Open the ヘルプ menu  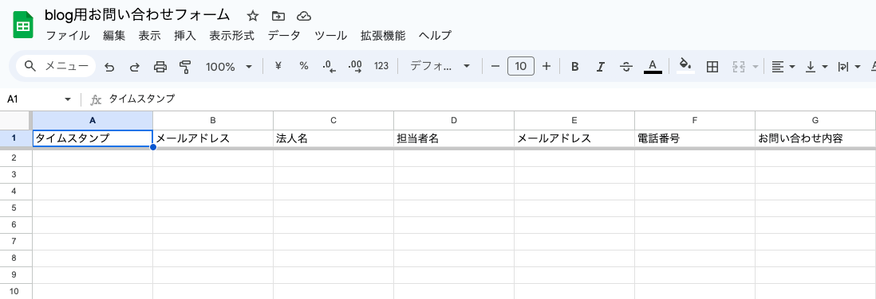[x=435, y=36]
